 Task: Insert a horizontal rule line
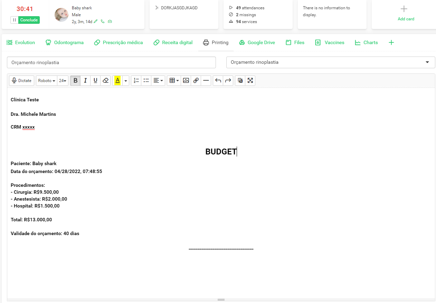[x=206, y=81]
